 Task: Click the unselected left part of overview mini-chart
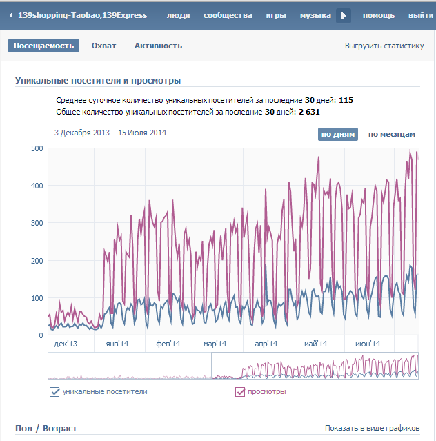click(129, 366)
